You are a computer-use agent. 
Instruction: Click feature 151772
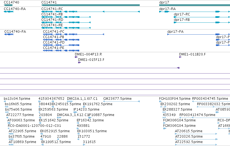84,137
